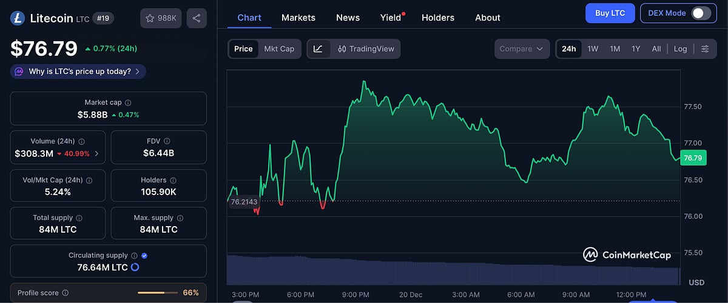Select Mkt Cap chart mode
This screenshot has width=728, height=303.
pyautogui.click(x=279, y=48)
